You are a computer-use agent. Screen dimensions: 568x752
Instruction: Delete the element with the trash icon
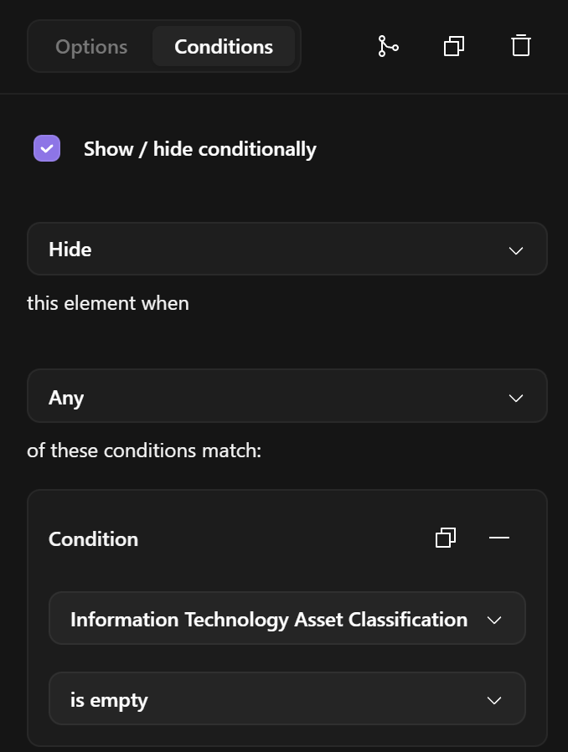point(521,46)
